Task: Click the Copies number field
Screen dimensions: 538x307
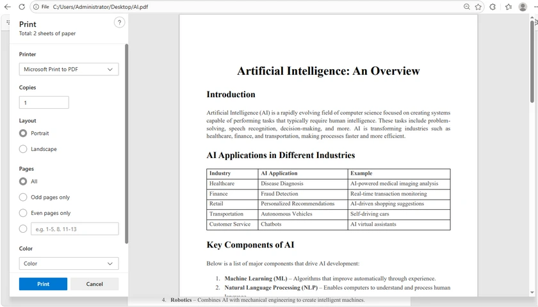Action: coord(44,102)
